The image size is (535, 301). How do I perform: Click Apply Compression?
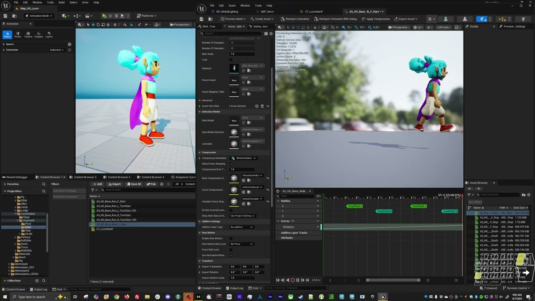376,19
